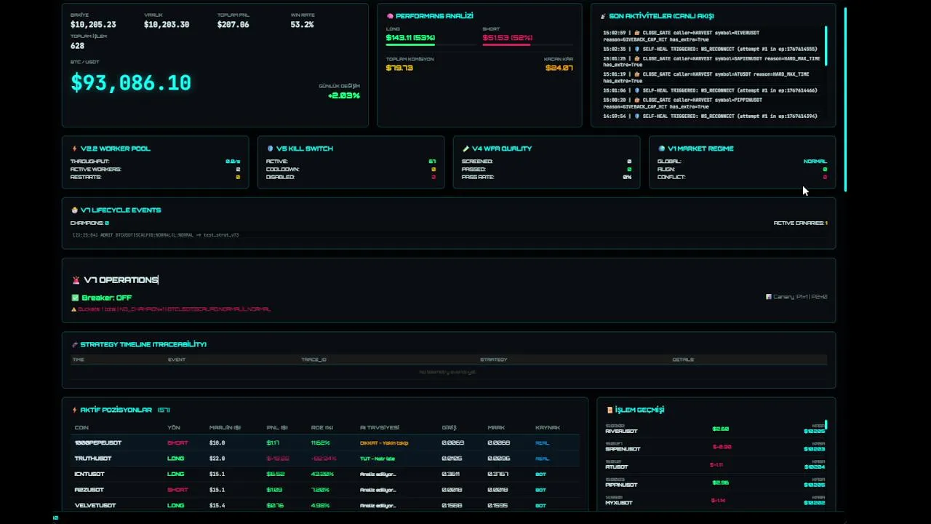
Task: Click the $10,205.23 balance value
Action: click(x=93, y=24)
